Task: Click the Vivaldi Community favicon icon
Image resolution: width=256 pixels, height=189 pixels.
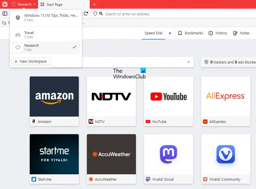Action: tap(205, 179)
